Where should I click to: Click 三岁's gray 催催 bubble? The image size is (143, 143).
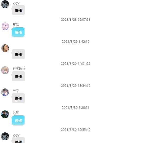18,98
